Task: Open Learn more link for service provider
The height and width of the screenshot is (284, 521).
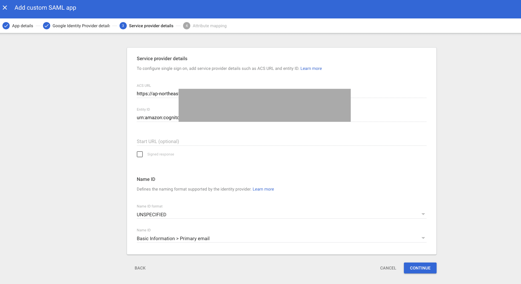Action: point(311,68)
